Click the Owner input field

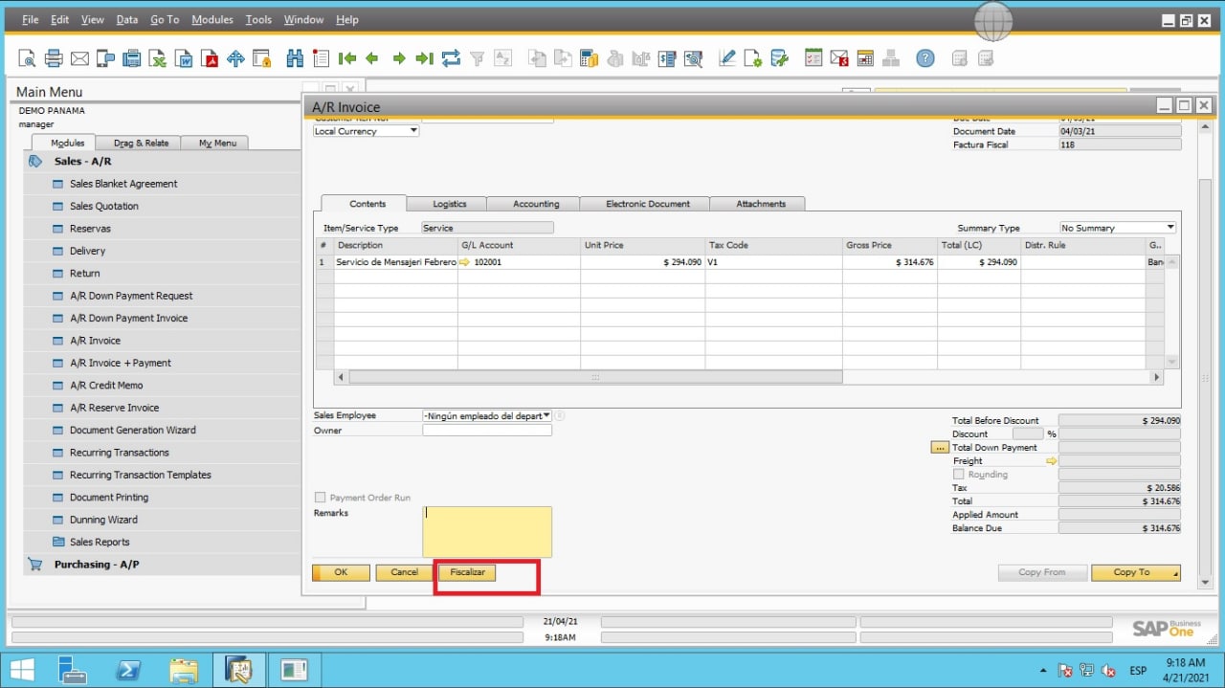pyautogui.click(x=487, y=431)
